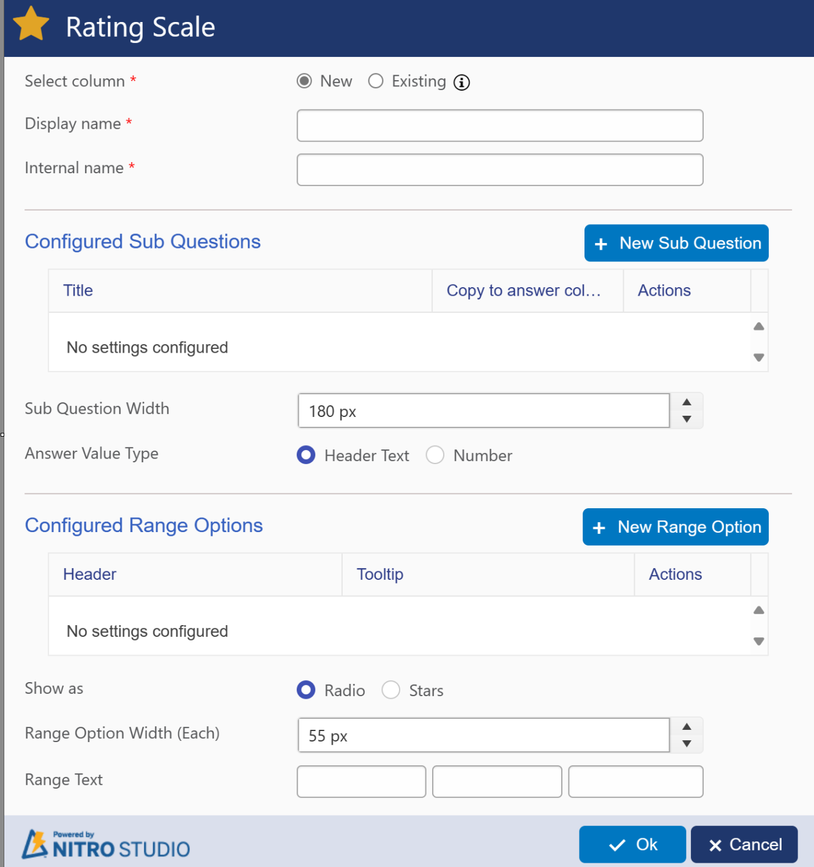Click Actions header in Sub Questions grid
Screen dimensions: 814x867
click(687, 291)
